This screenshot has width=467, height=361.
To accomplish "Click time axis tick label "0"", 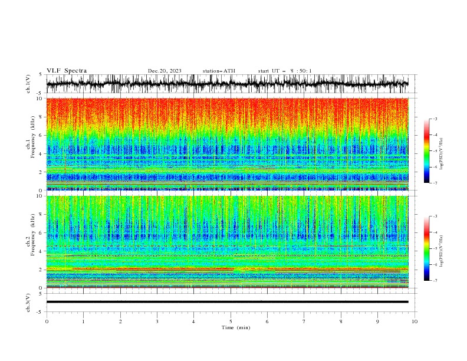I will coord(47,321).
